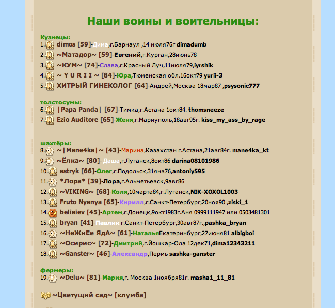Open player profile ~ Y U R I I ~ [84]
Viewport: 335px width, 308px height.
[86, 75]
